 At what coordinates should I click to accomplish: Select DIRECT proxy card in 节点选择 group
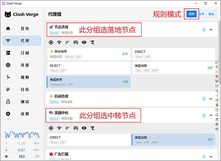pyautogui.click(x=174, y=54)
